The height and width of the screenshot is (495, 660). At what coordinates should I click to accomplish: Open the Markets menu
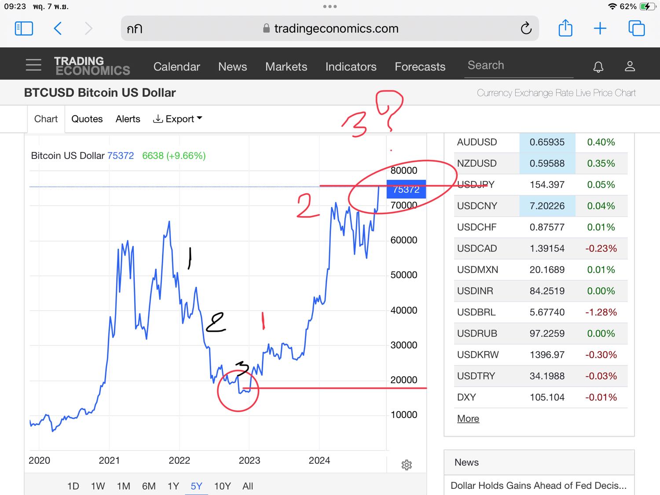pyautogui.click(x=286, y=66)
